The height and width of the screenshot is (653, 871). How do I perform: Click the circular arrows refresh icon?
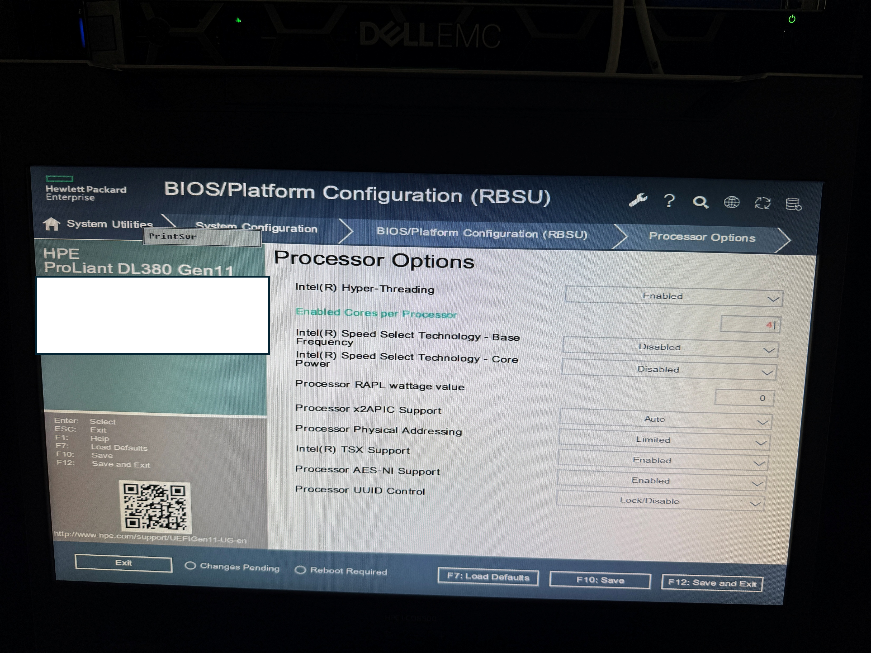762,203
